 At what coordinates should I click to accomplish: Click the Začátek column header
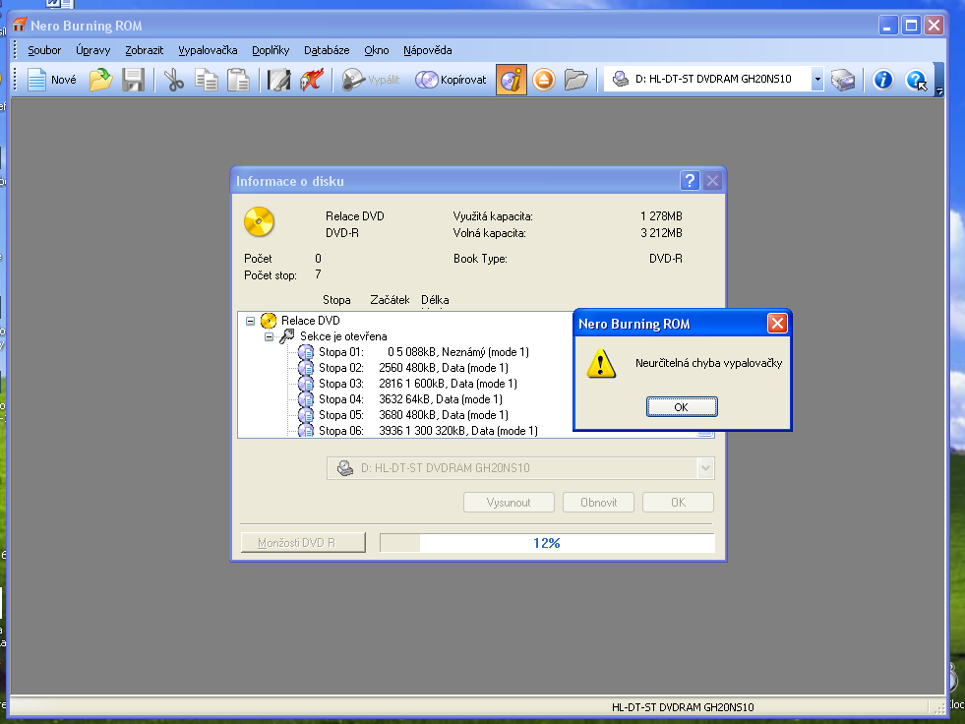(x=390, y=300)
